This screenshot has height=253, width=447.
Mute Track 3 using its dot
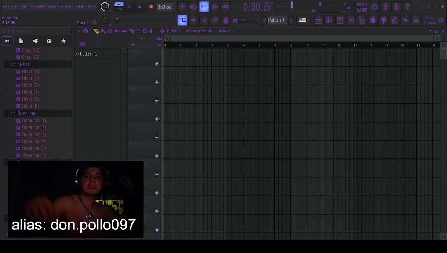pos(157,101)
